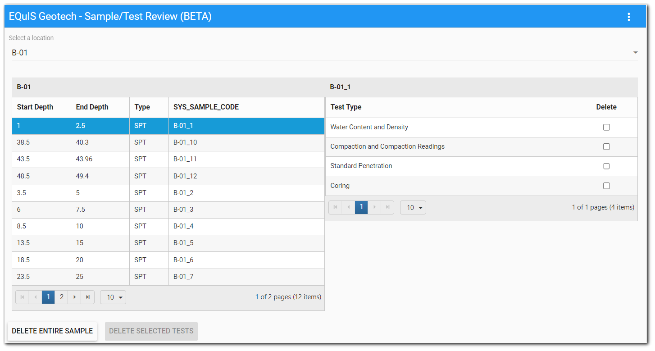655x351 pixels.
Task: Go to first page of samples table
Action: point(22,297)
